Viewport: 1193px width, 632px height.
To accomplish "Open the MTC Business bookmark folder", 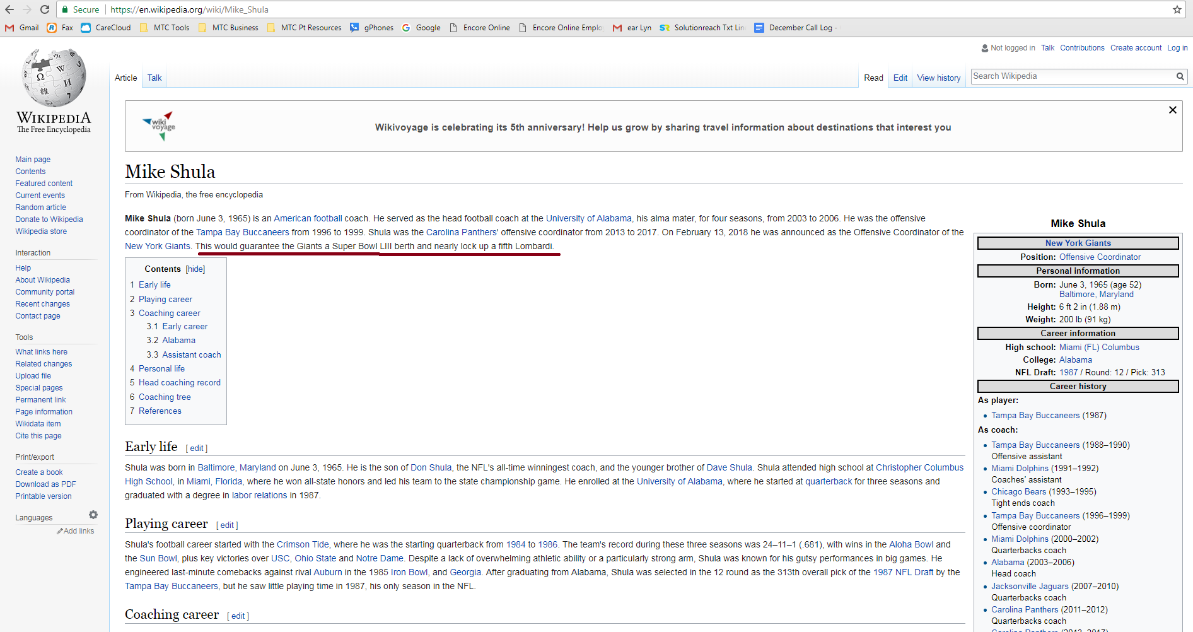I will (x=228, y=28).
